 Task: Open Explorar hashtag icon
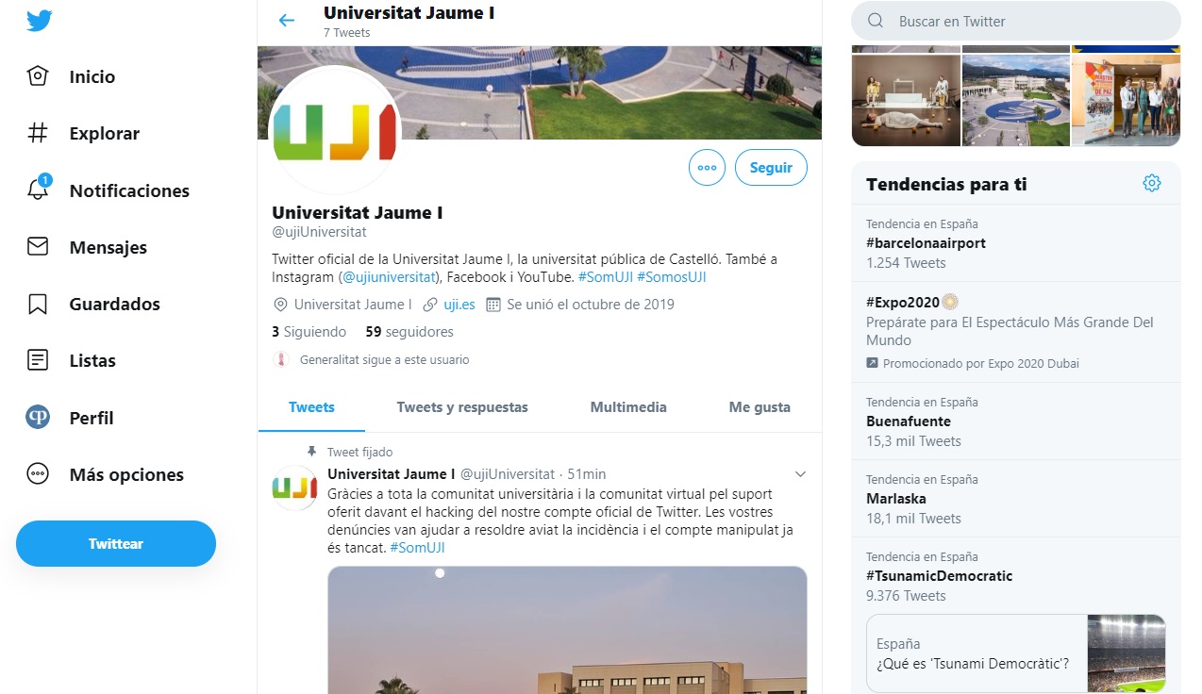pyautogui.click(x=38, y=133)
